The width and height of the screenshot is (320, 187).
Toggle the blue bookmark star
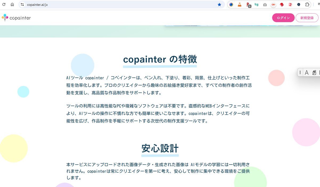click(x=219, y=5)
